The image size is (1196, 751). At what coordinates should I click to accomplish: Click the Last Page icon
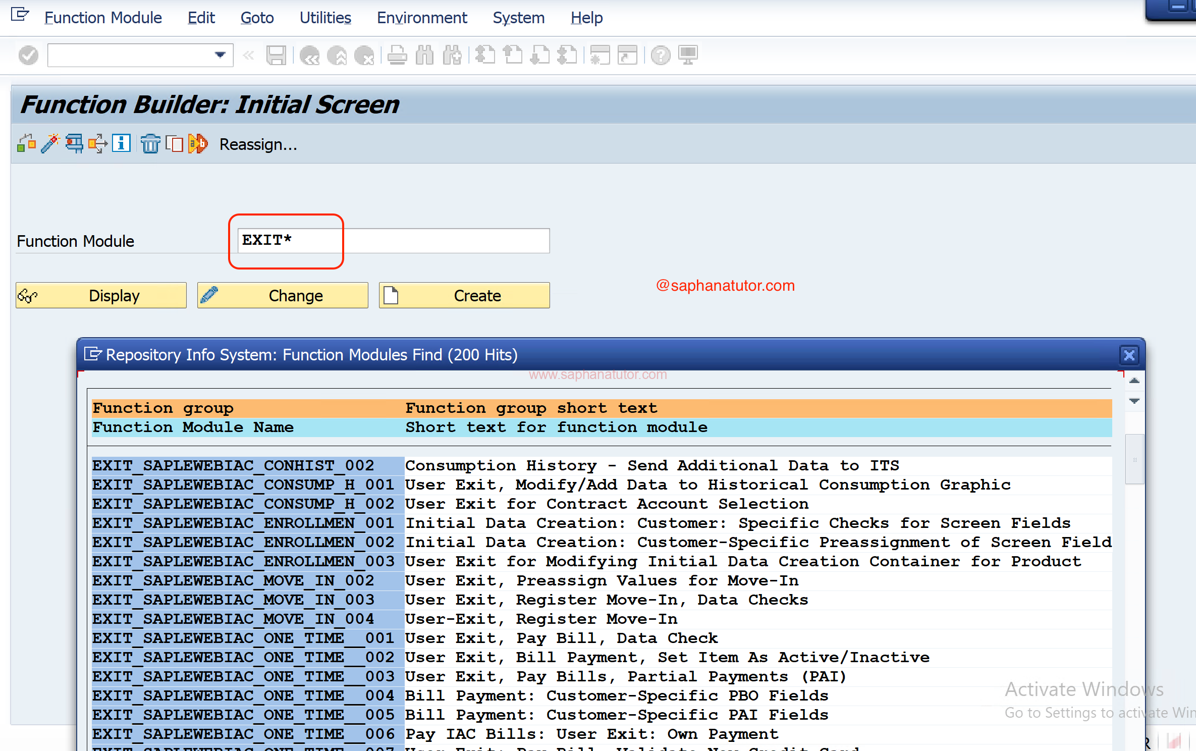coord(567,55)
